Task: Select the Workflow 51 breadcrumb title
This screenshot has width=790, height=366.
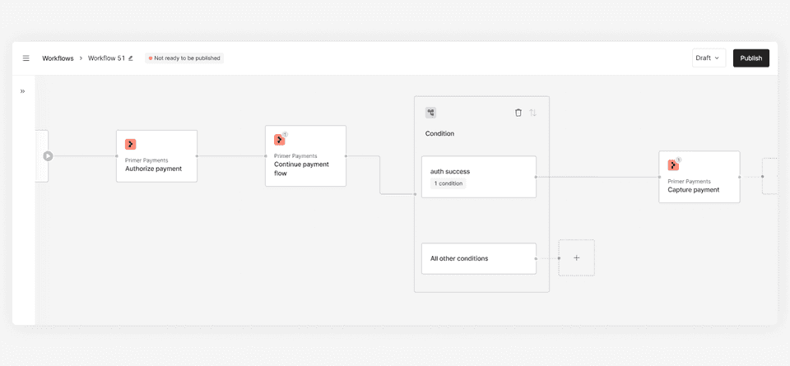Action: pos(106,58)
